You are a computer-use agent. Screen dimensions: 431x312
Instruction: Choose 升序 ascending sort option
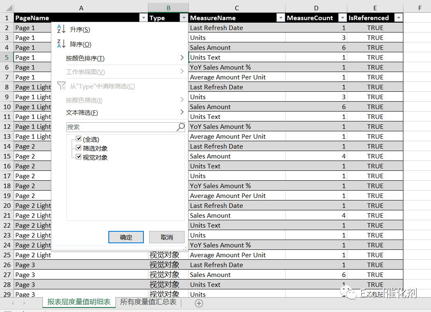(119, 29)
